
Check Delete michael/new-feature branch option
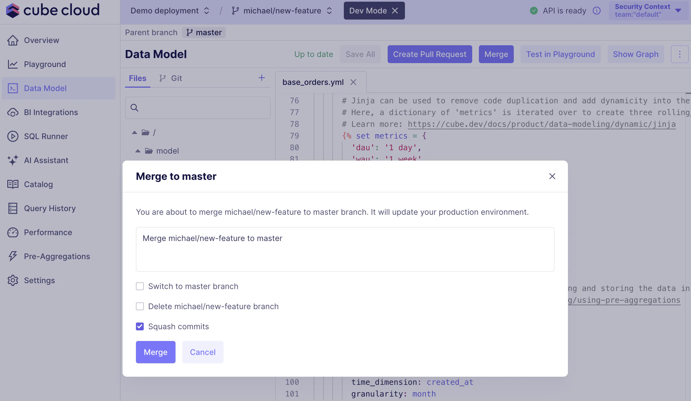coord(140,306)
